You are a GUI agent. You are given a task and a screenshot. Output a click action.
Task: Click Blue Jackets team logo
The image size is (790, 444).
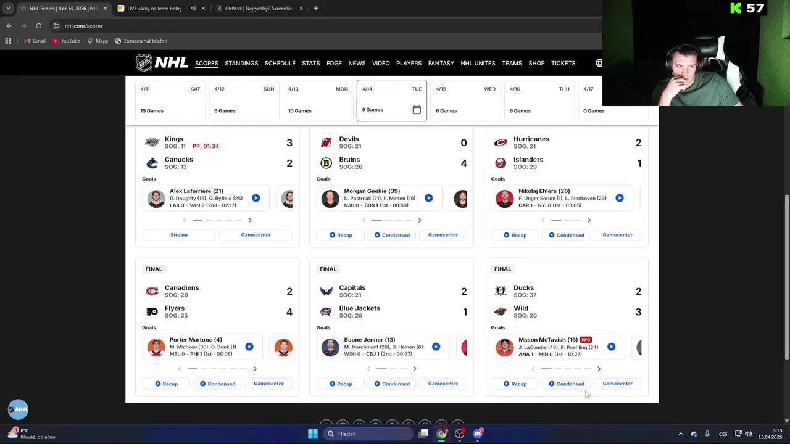(x=326, y=311)
